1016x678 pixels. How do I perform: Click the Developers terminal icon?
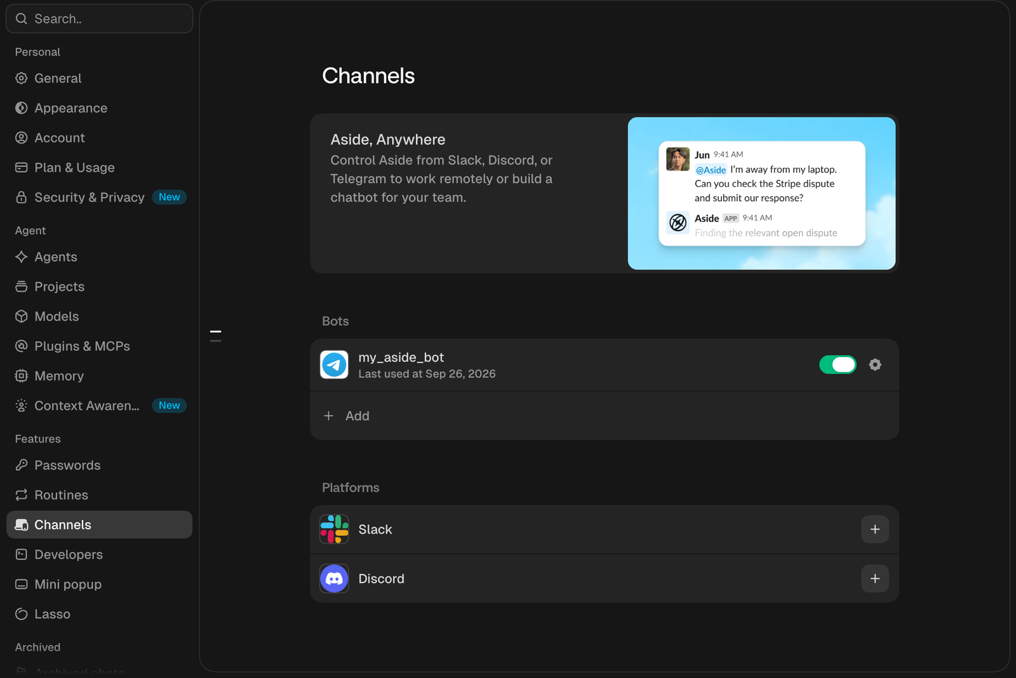[x=22, y=555]
